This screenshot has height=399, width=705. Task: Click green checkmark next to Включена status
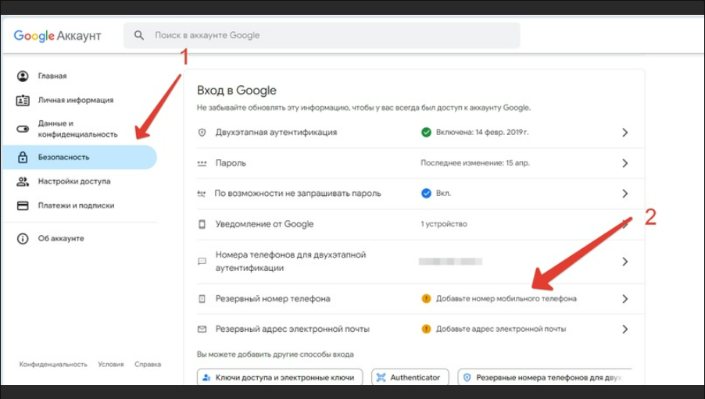(x=426, y=132)
